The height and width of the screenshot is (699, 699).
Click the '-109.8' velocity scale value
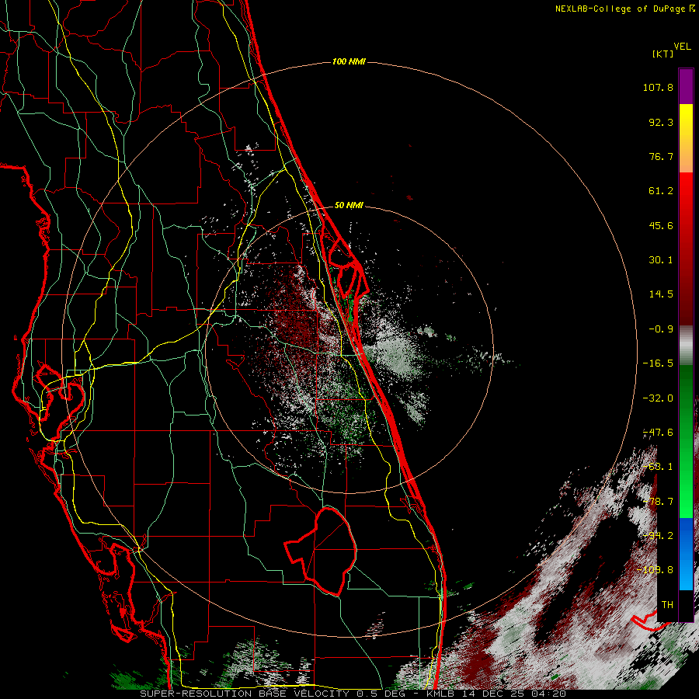tap(656, 570)
